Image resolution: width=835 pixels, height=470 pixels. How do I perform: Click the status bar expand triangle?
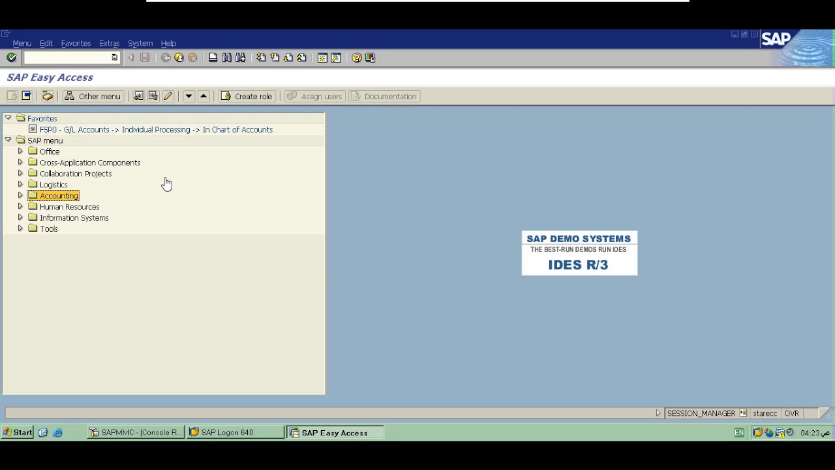(658, 413)
